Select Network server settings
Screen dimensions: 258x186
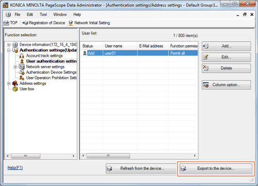click(x=45, y=67)
